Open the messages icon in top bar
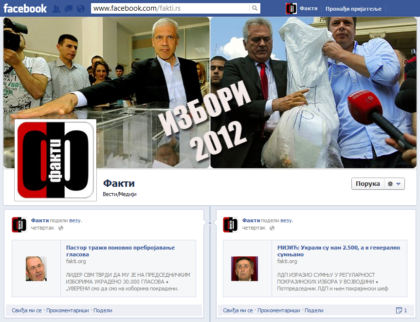This screenshot has height=322, width=420. 69,8
